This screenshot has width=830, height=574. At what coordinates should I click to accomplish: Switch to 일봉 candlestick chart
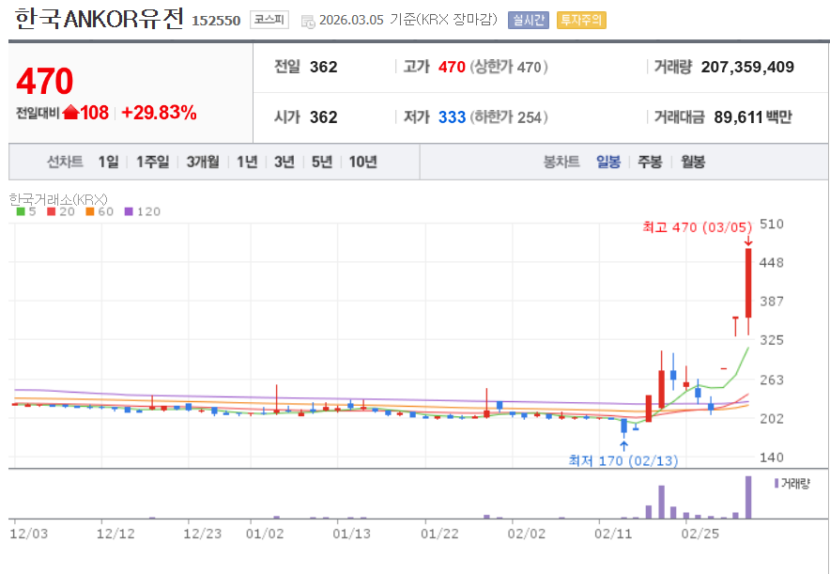(608, 162)
